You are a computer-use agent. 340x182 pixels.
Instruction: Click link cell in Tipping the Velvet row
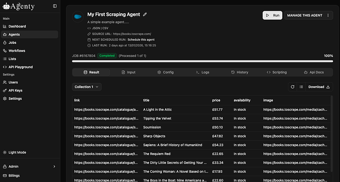click(x=106, y=119)
